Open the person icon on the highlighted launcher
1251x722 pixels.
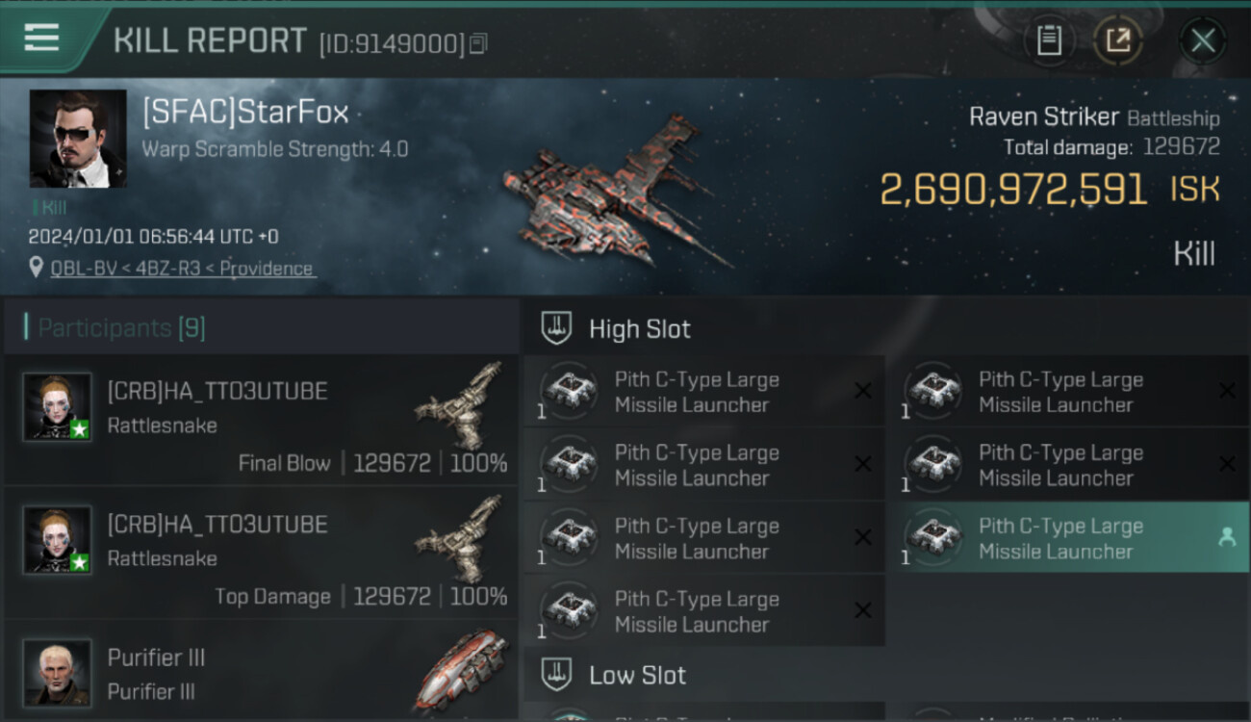[1227, 538]
